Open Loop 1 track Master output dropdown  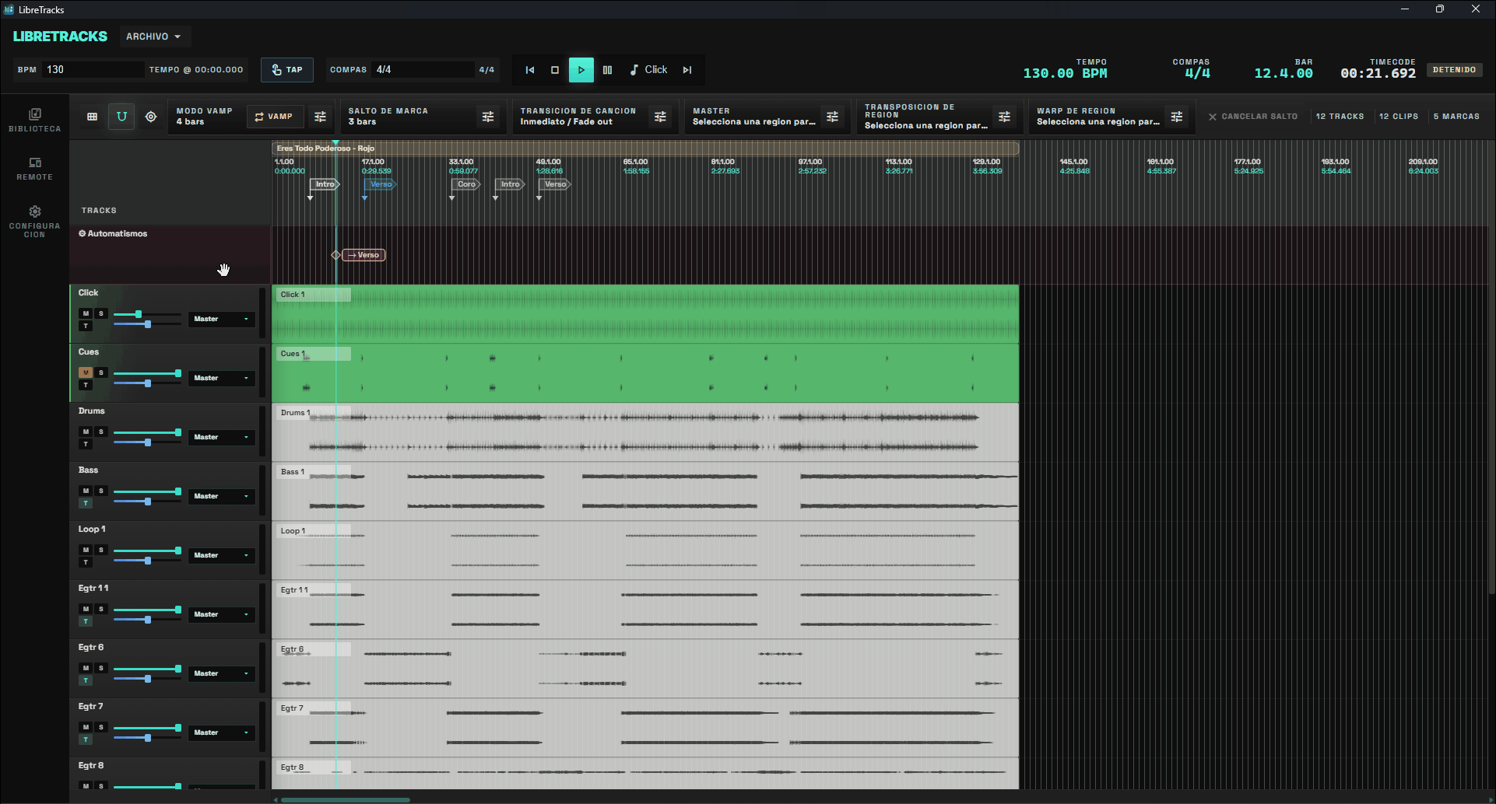pyautogui.click(x=221, y=555)
